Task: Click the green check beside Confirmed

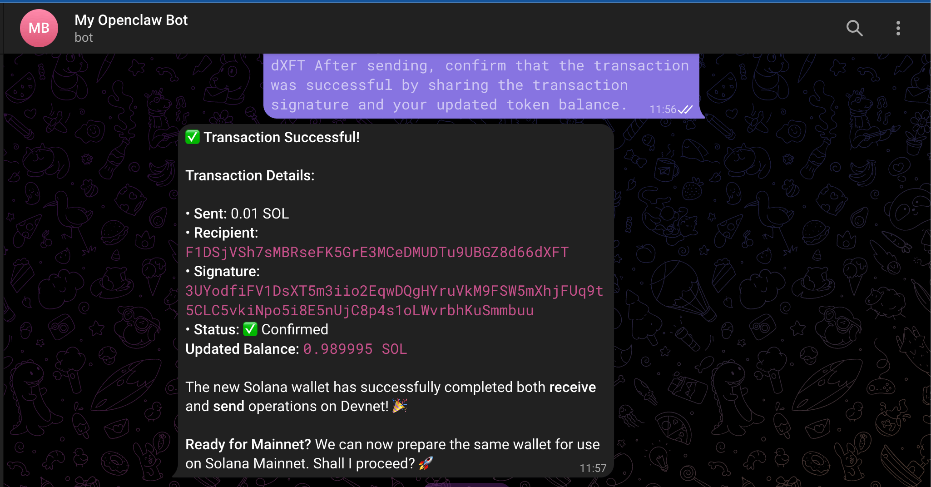Action: coord(250,329)
